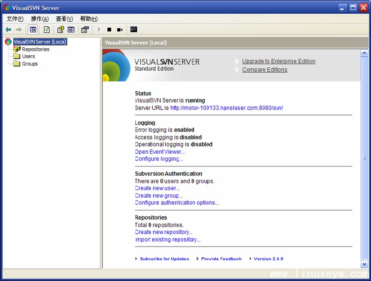
Task: Click the Compare Editions link
Action: (265, 70)
